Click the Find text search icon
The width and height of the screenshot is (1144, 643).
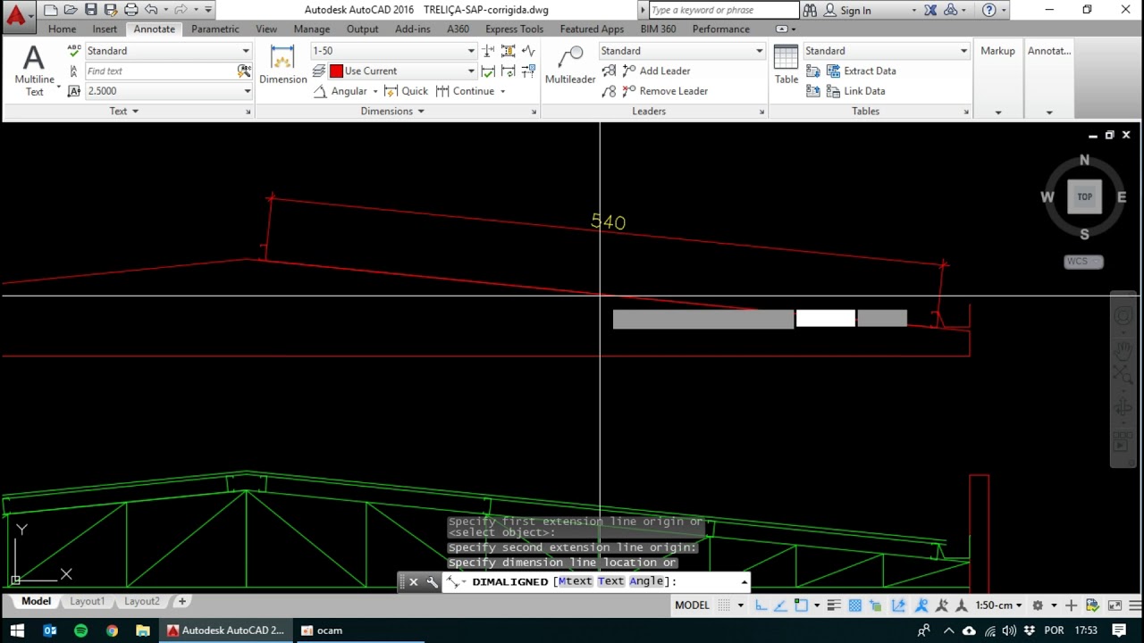[244, 71]
